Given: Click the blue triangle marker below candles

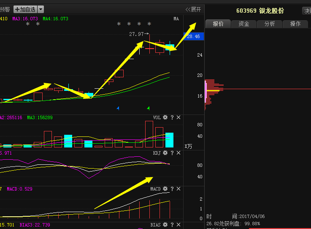Looking at the screenshot, I should click(118, 108).
